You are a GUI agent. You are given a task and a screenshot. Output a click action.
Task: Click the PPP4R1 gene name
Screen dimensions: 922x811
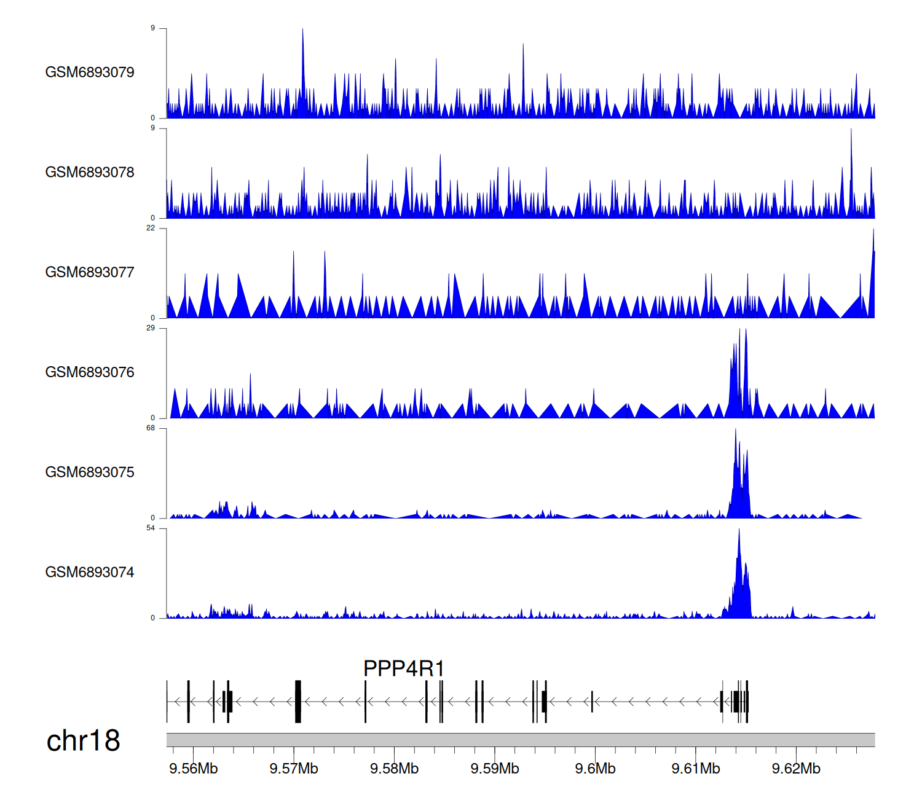(x=403, y=668)
